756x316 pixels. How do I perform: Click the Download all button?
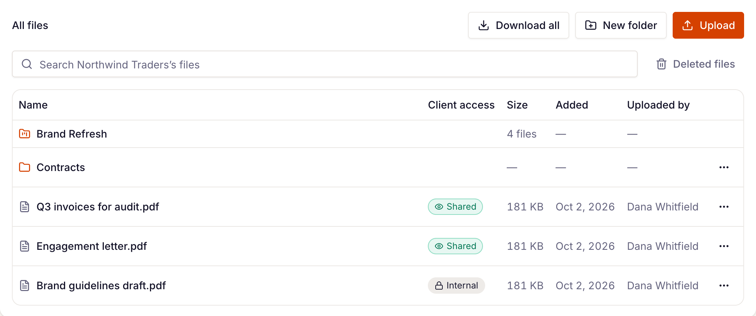519,25
